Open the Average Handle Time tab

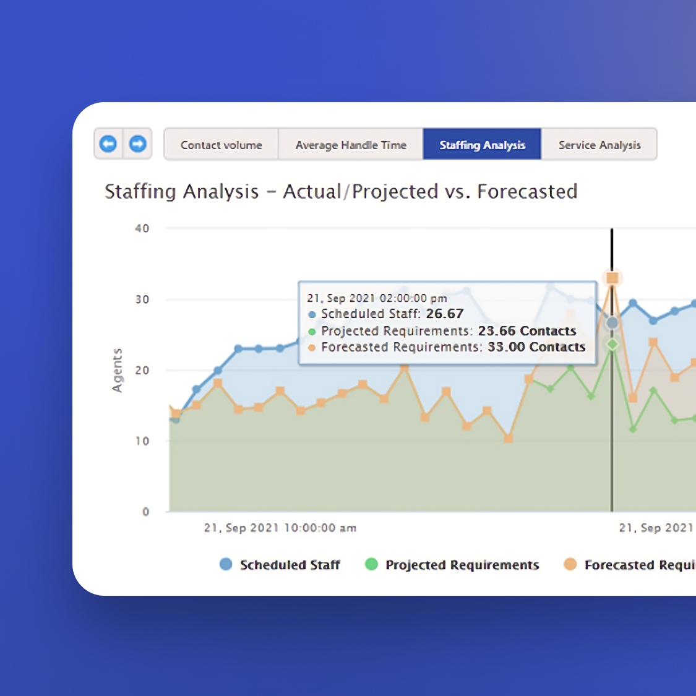point(351,144)
